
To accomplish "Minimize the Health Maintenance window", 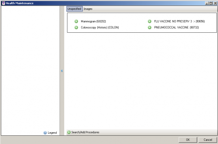I will point(207,3).
